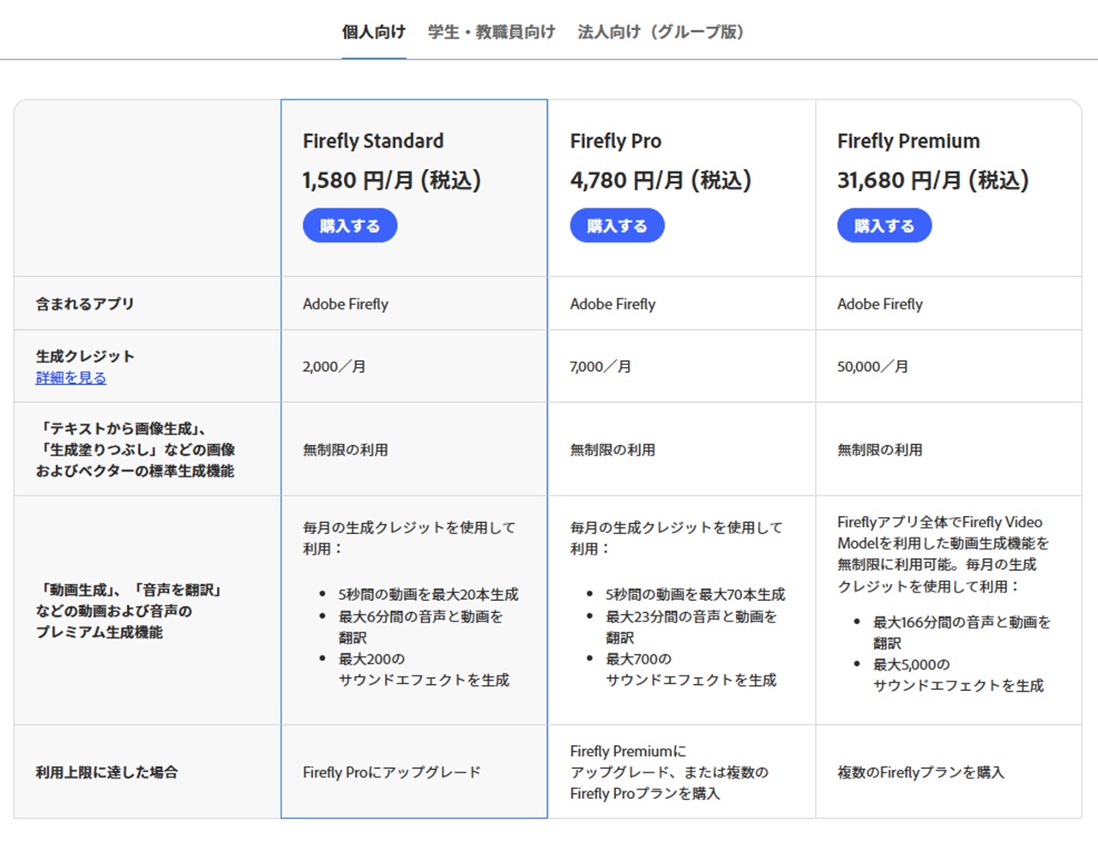Click the Firefly Premium plan title
The image size is (1098, 841).
click(x=908, y=141)
